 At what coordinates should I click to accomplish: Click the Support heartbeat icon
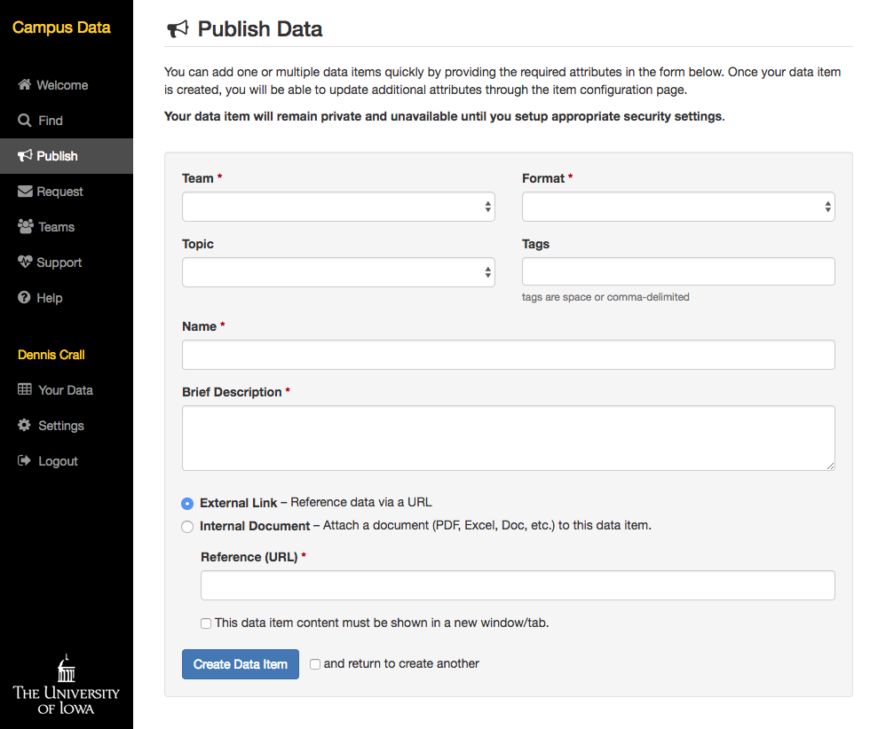[25, 262]
